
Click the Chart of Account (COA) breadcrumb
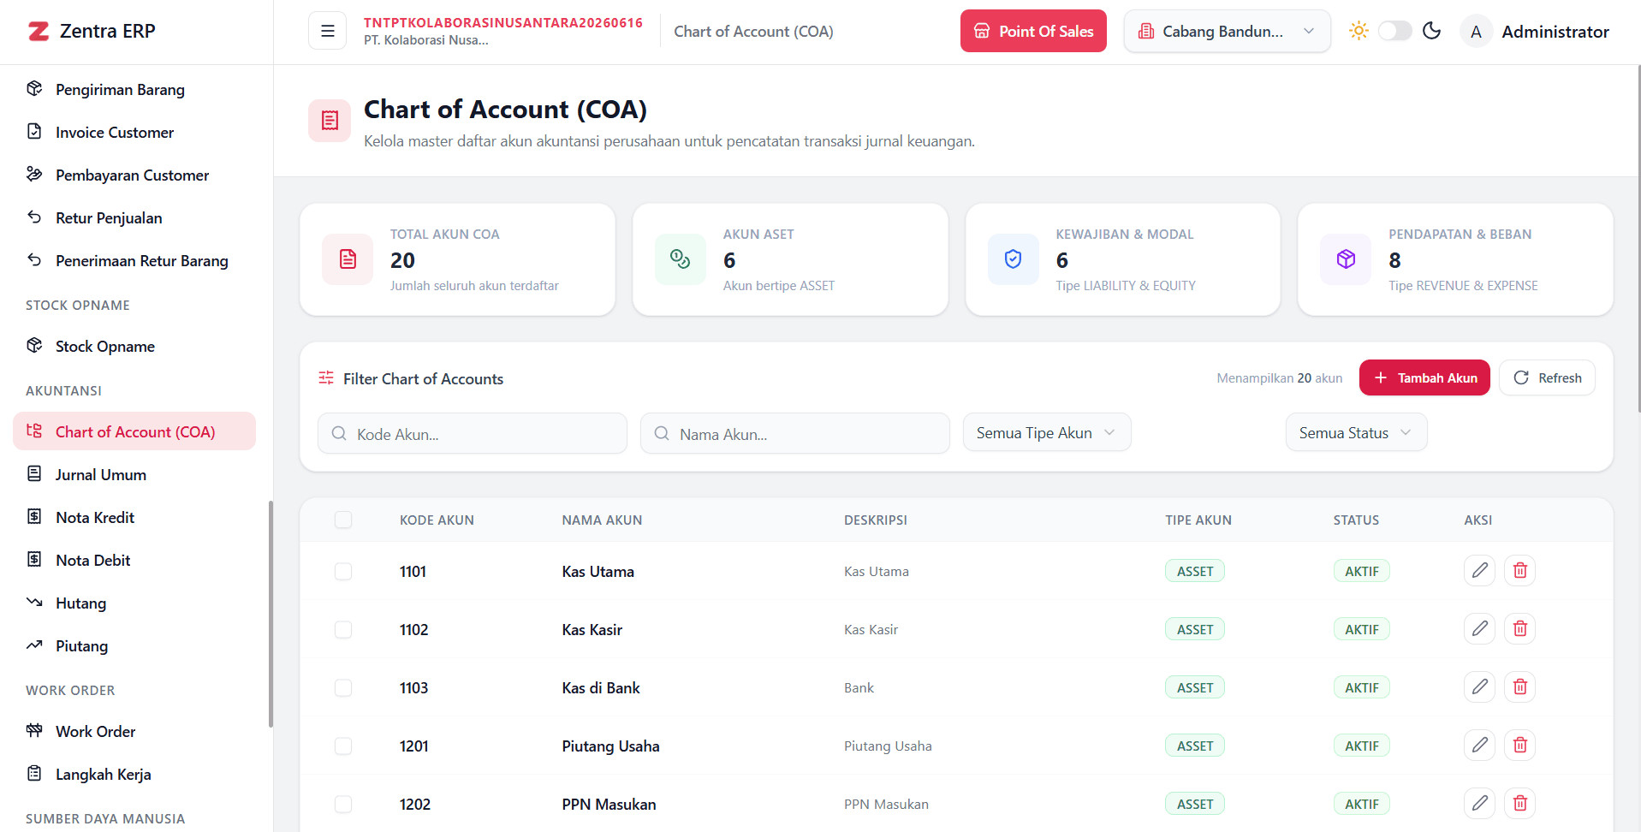coord(753,31)
